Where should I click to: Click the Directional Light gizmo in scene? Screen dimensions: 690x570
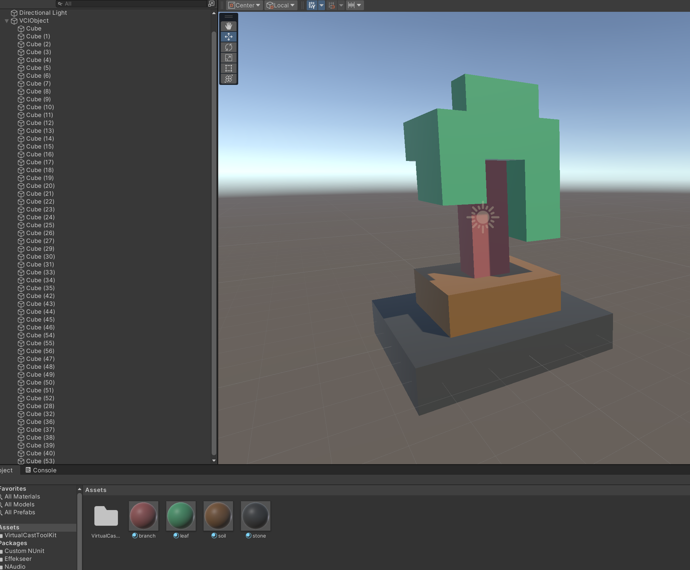tap(482, 217)
